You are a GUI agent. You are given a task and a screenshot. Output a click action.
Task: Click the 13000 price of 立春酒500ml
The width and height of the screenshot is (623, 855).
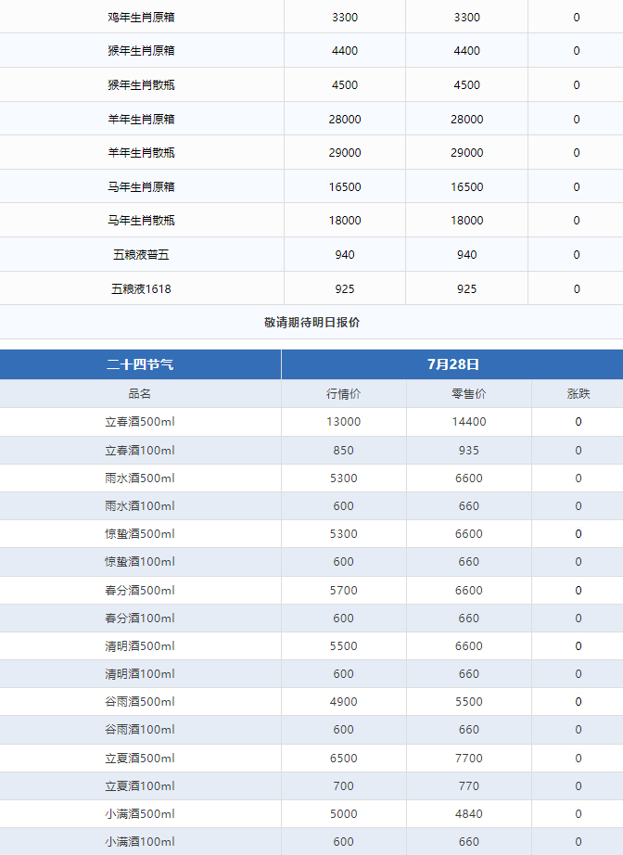[x=343, y=422]
